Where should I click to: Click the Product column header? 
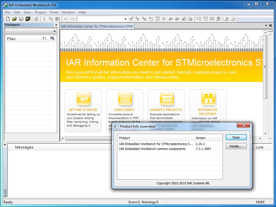click(x=156, y=138)
